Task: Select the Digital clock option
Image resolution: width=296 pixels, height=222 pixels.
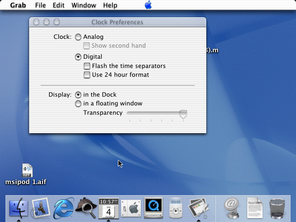Action: (78, 57)
